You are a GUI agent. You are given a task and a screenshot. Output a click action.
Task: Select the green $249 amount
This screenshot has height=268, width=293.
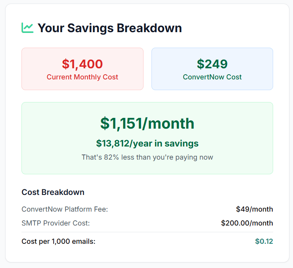tap(212, 64)
